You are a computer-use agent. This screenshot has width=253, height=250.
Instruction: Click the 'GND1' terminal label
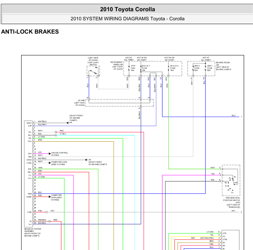[29, 123]
